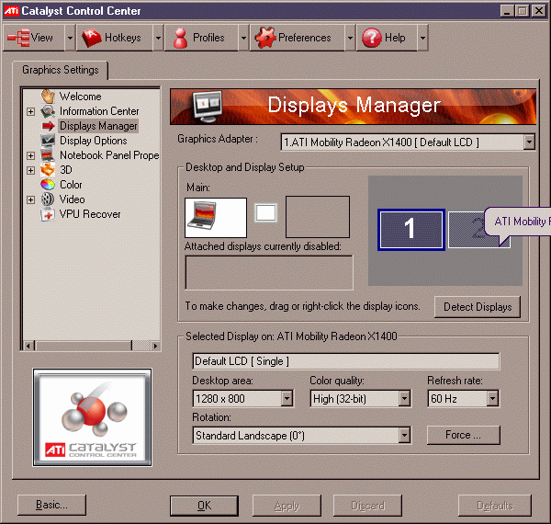
Task: Click the Defaults button
Action: tap(495, 506)
